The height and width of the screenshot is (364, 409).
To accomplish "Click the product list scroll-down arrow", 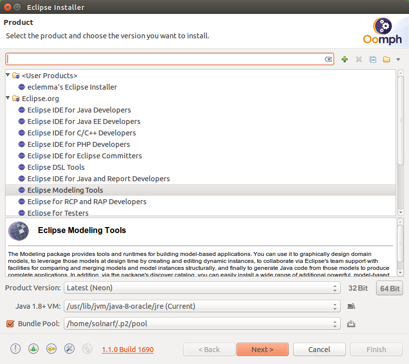I will pyautogui.click(x=401, y=213).
